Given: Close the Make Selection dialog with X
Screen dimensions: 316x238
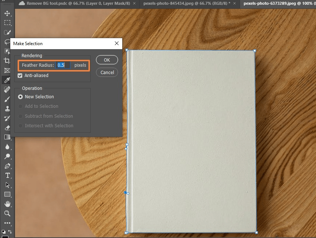Looking at the screenshot, I should (x=117, y=43).
